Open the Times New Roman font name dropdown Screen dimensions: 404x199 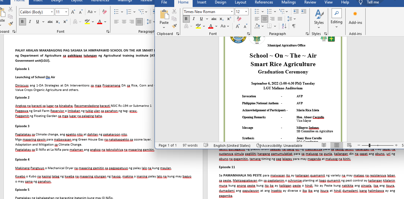click(x=231, y=12)
